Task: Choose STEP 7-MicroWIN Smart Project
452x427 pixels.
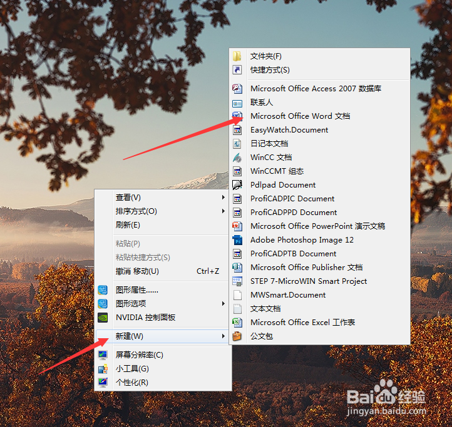Action: pyautogui.click(x=319, y=281)
